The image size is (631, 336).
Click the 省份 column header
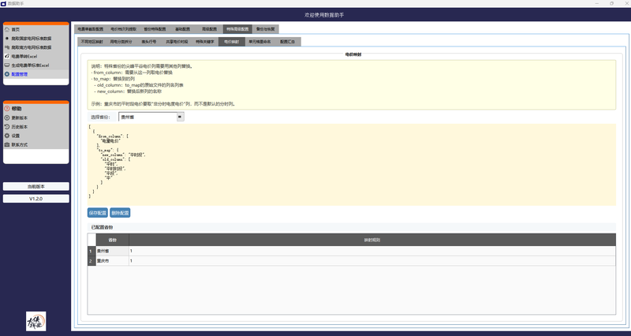pos(112,240)
